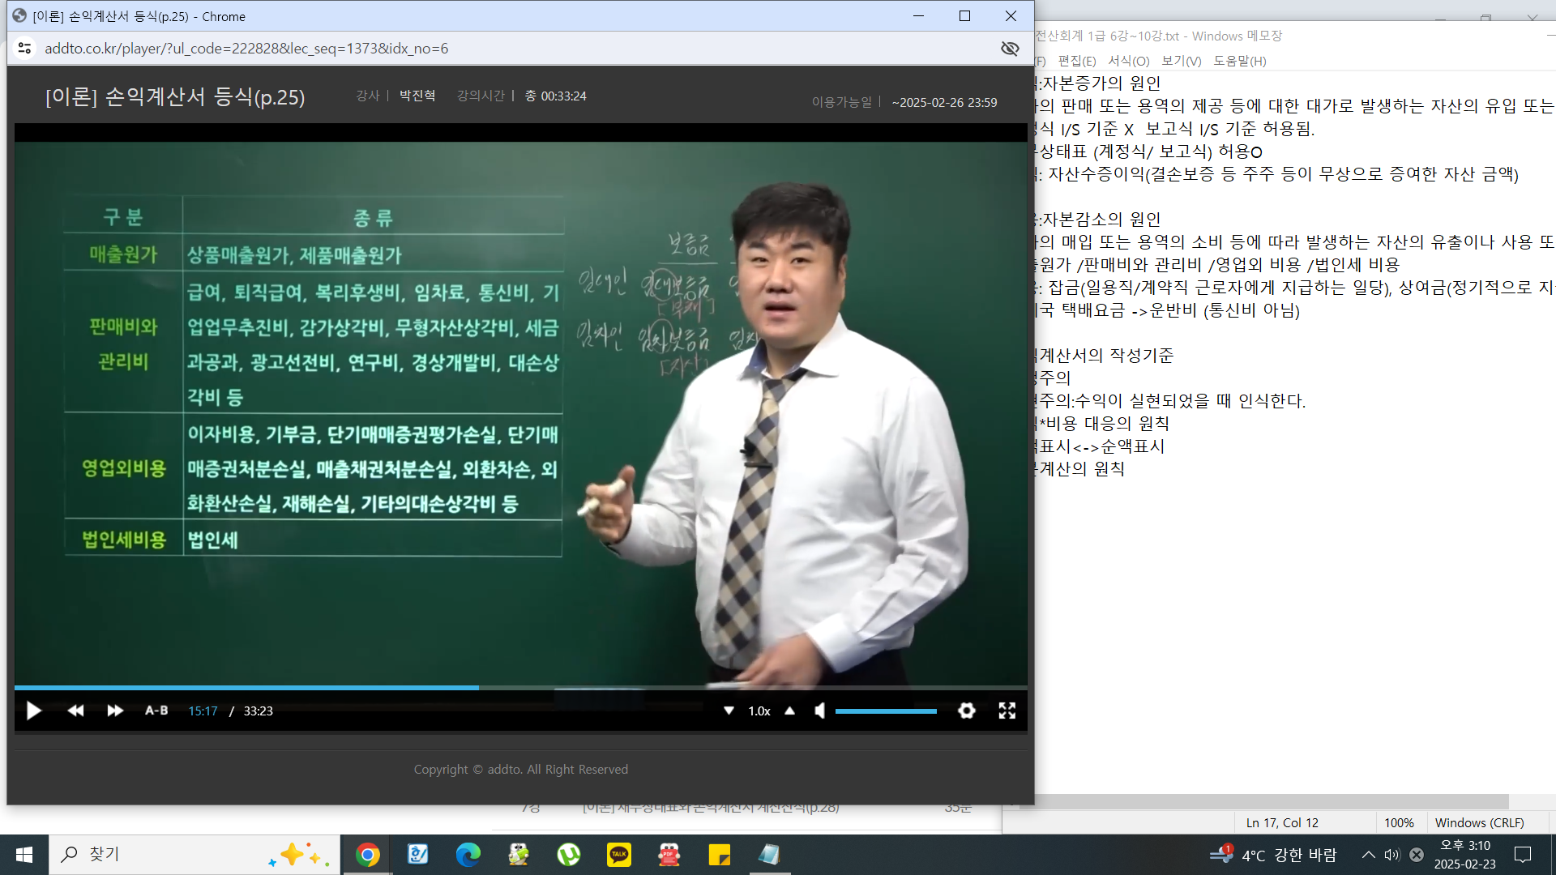Open the 편집(E) menu in Notepad
The height and width of the screenshot is (875, 1556).
click(1076, 61)
